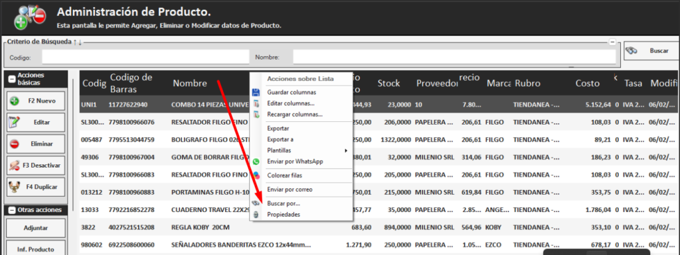
Task: Select the EZCO brand cell
Action: pyautogui.click(x=493, y=244)
